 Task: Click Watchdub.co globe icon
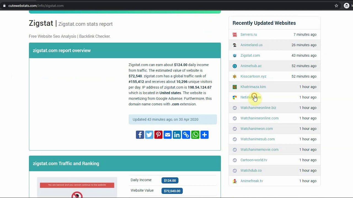(x=235, y=170)
